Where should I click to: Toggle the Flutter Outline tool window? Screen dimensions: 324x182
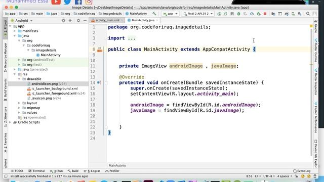click(x=316, y=50)
